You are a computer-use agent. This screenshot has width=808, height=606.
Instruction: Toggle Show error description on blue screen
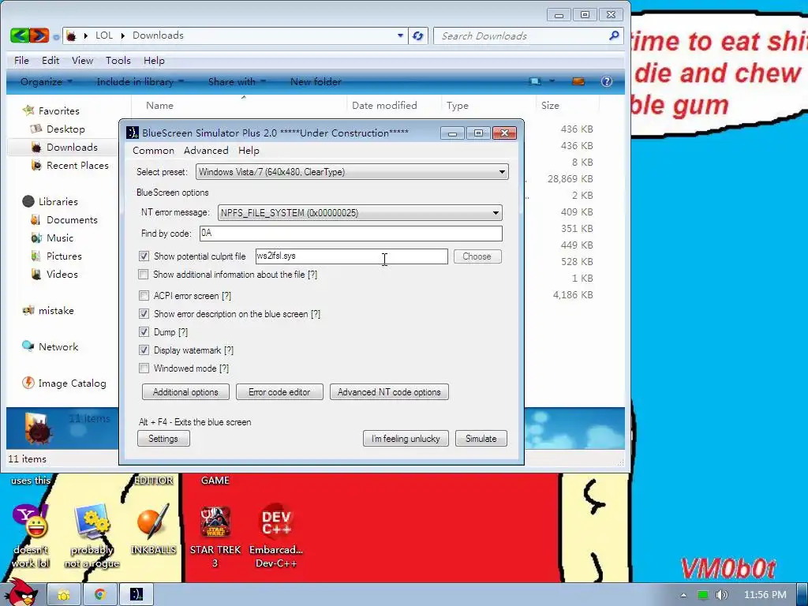[144, 314]
